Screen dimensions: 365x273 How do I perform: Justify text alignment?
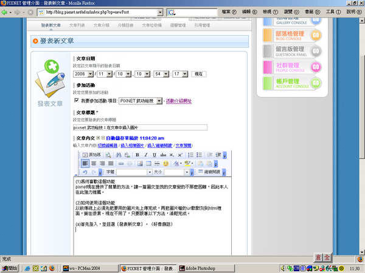pos(111,164)
